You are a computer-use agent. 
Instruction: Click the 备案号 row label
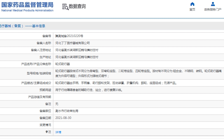point(47,36)
